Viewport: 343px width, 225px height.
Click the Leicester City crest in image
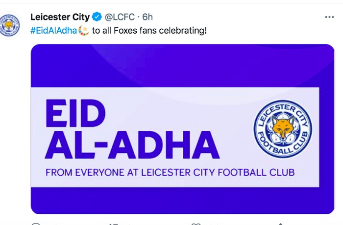283,129
